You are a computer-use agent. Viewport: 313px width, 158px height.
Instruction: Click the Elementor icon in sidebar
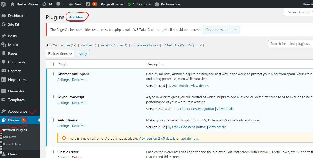click(4, 91)
